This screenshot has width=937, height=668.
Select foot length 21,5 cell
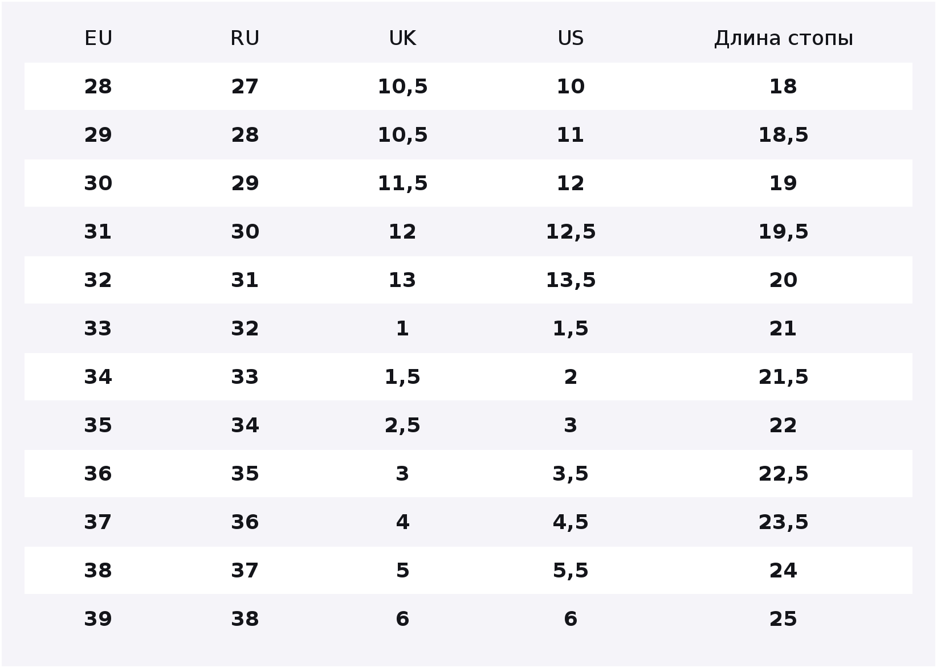783,377
